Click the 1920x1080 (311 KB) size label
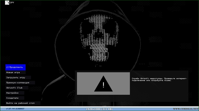 click(x=99, y=109)
